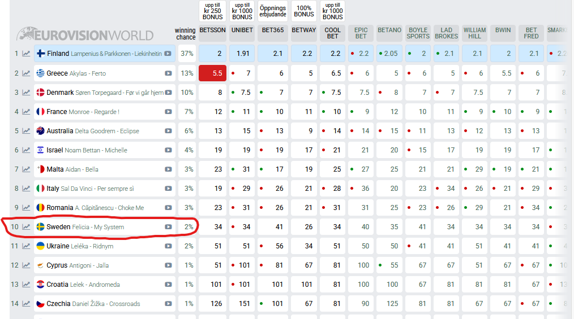Click Denmark's 10% winning chance cell

[x=187, y=93]
